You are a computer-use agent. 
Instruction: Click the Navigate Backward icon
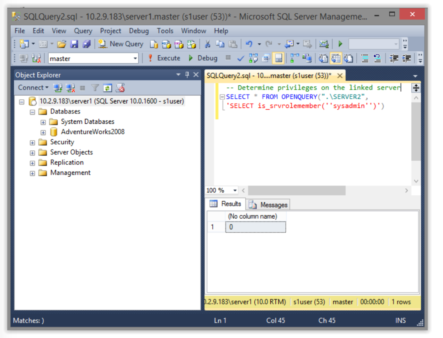coord(289,44)
